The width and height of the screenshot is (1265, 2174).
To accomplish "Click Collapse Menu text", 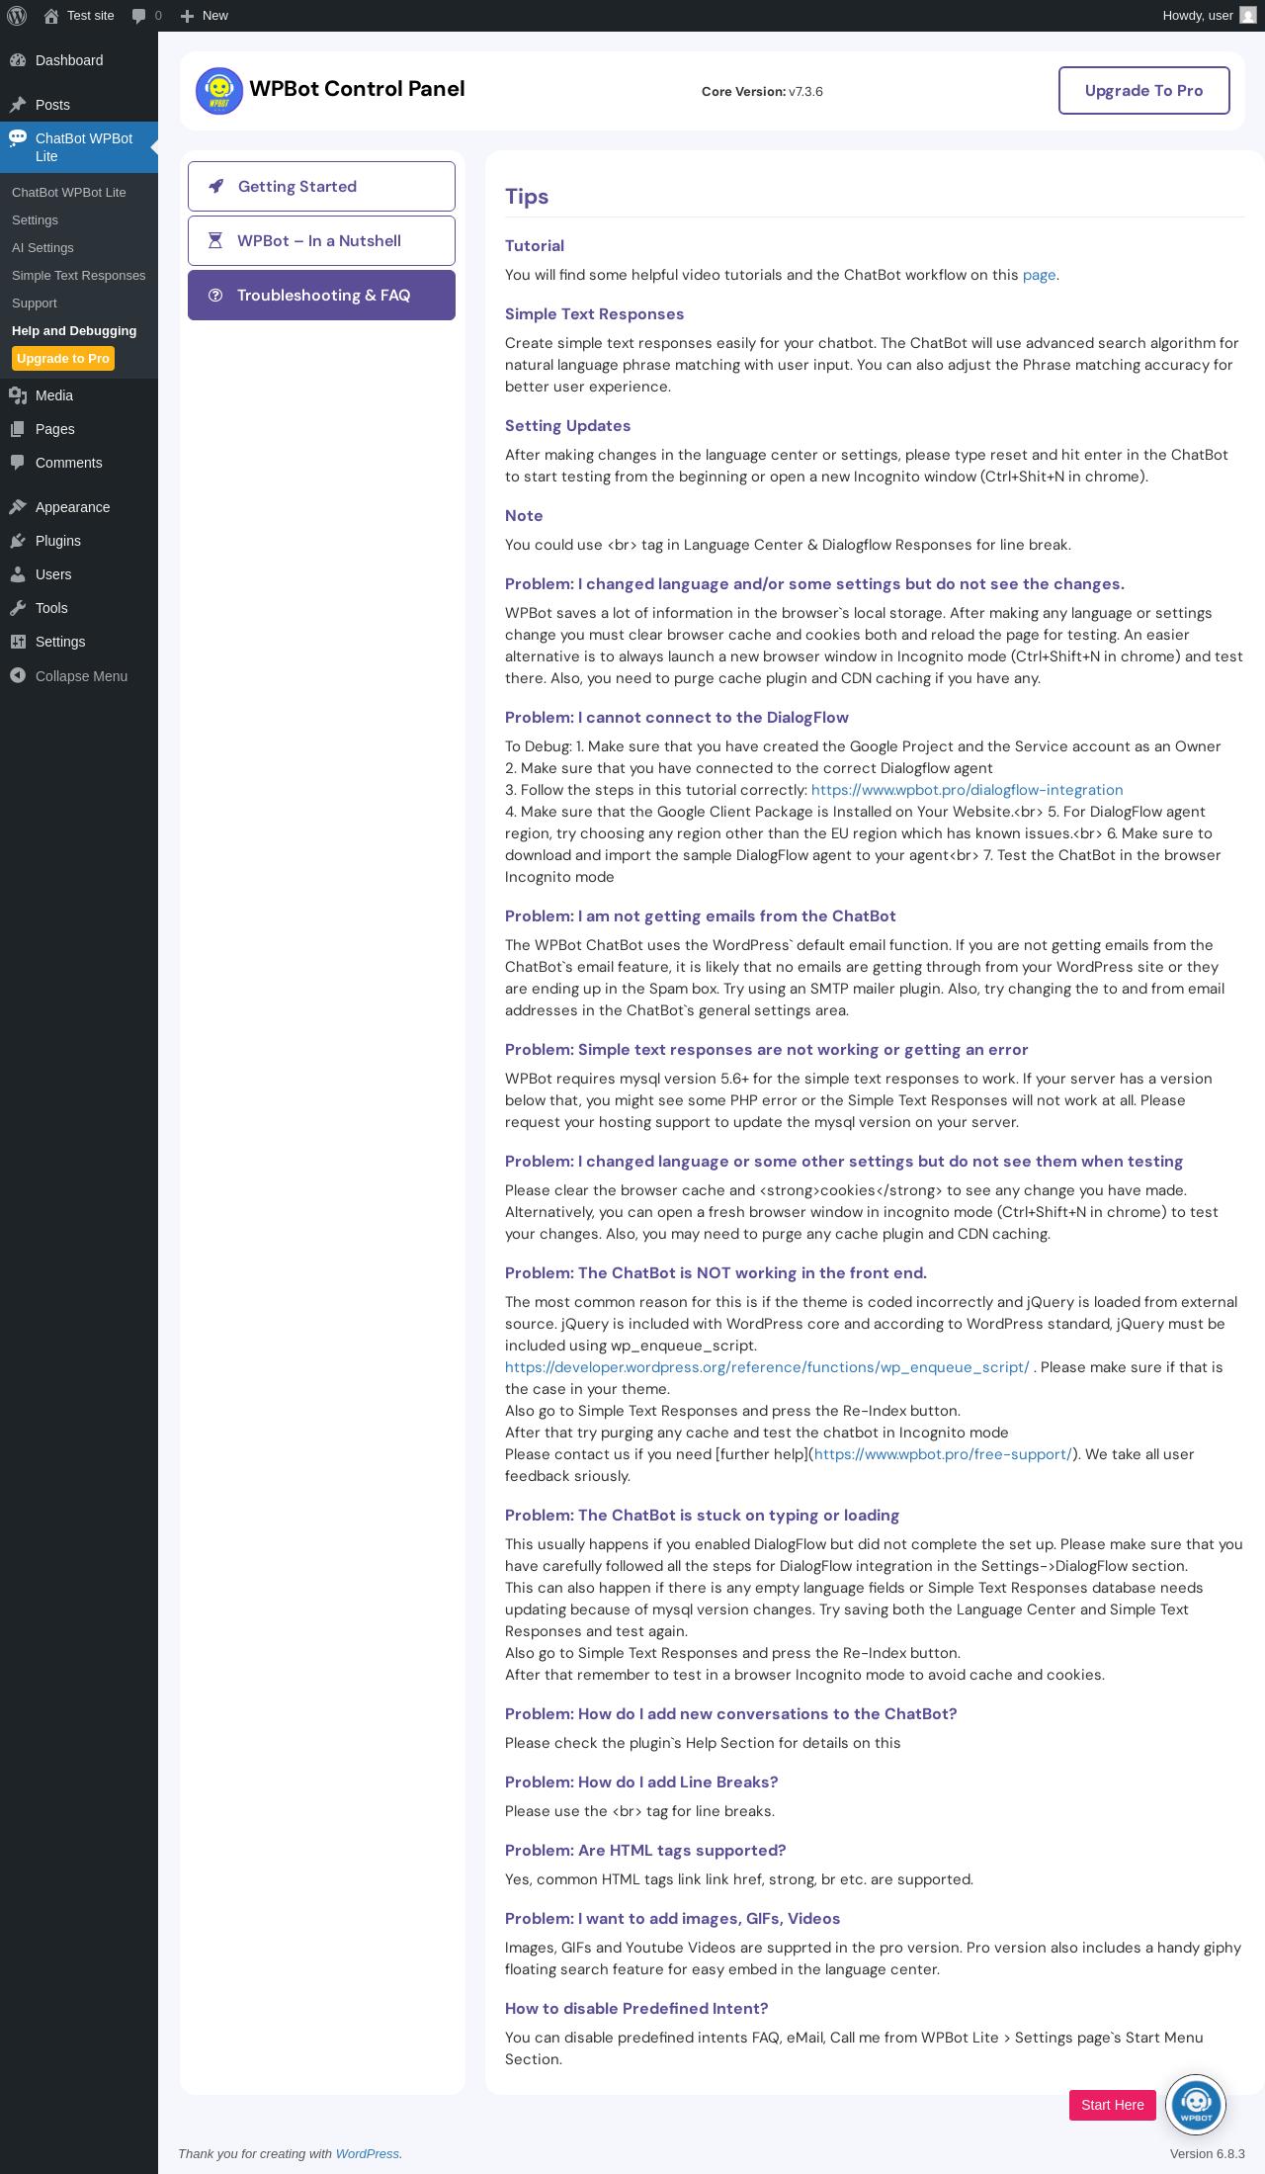I will pyautogui.click(x=81, y=676).
